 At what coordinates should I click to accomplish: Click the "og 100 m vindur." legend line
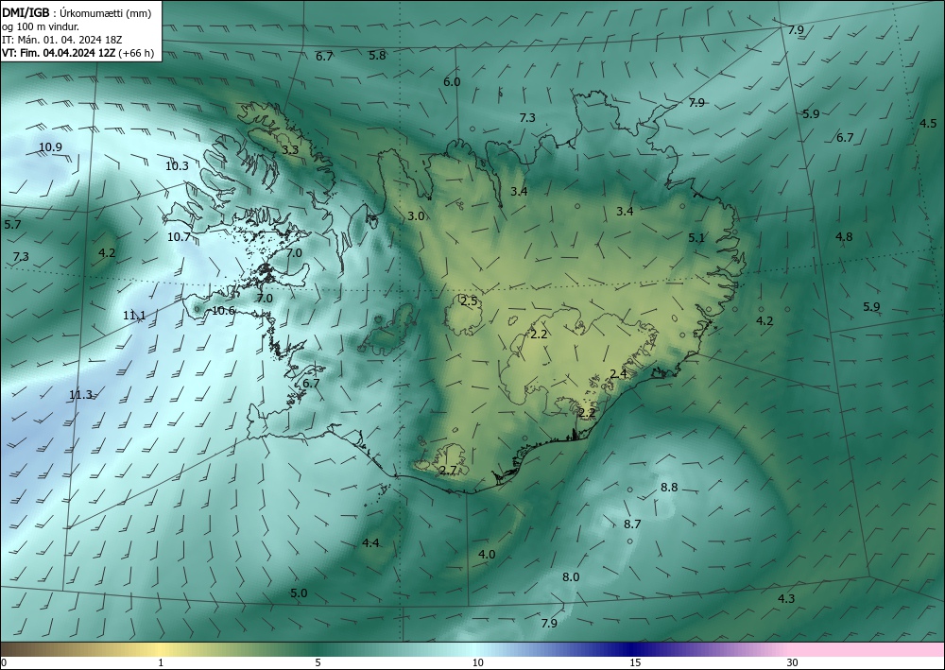pos(41,26)
